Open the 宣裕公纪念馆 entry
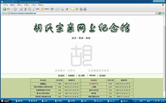 point(94,90)
